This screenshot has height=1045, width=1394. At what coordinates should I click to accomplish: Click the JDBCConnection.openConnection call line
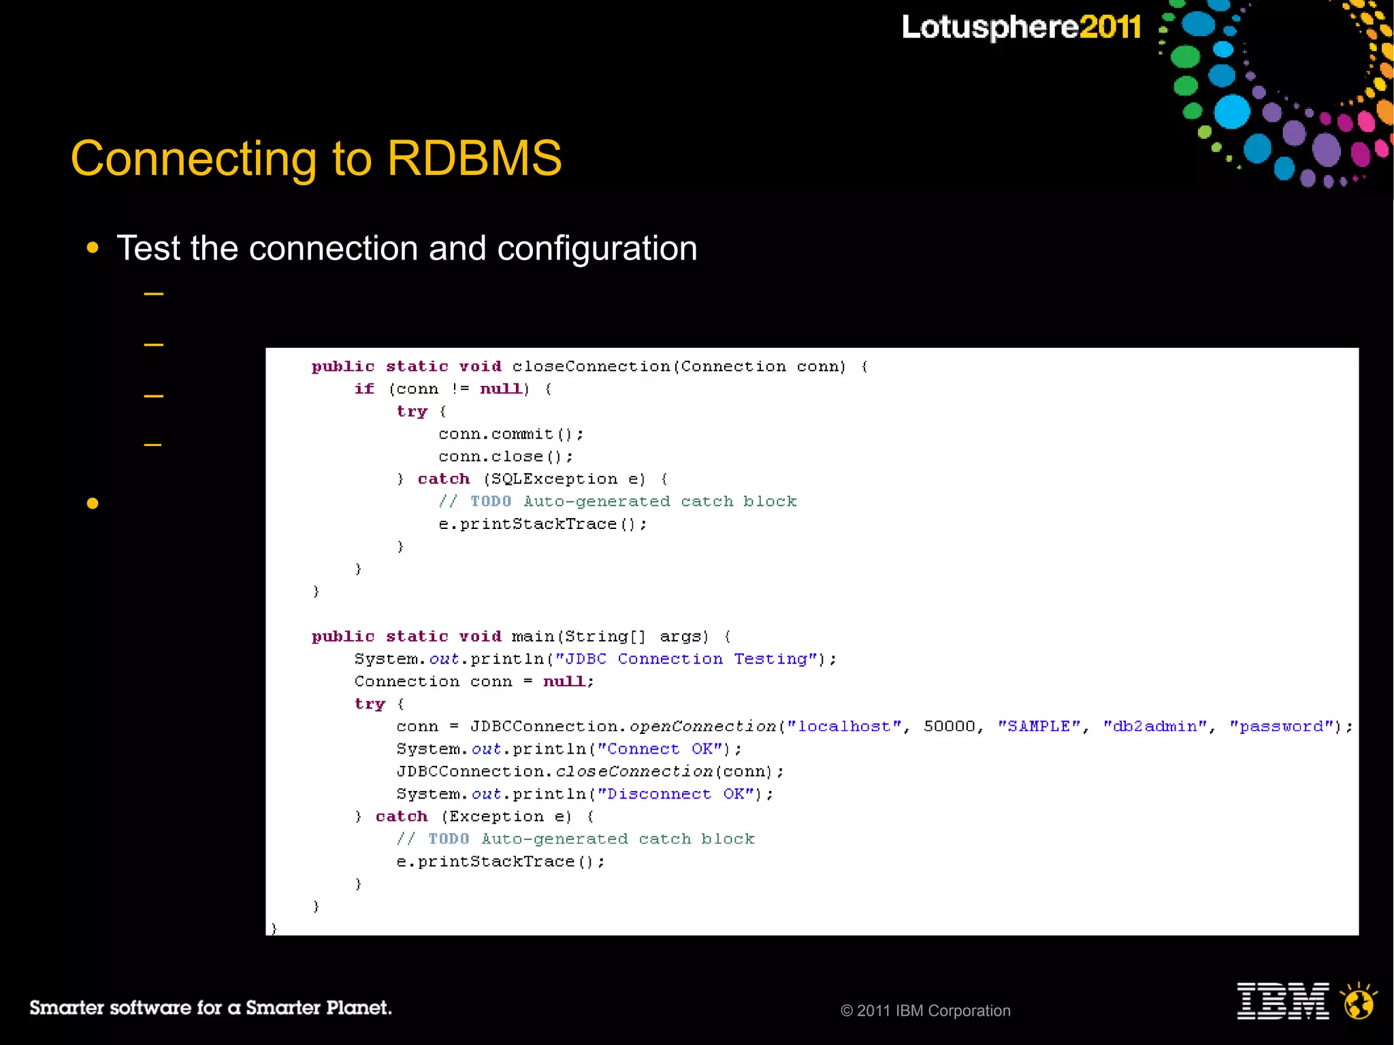point(875,726)
